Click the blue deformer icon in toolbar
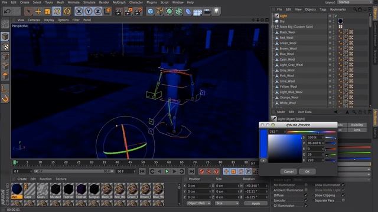The height and width of the screenshot is (212, 378). (x=188, y=11)
